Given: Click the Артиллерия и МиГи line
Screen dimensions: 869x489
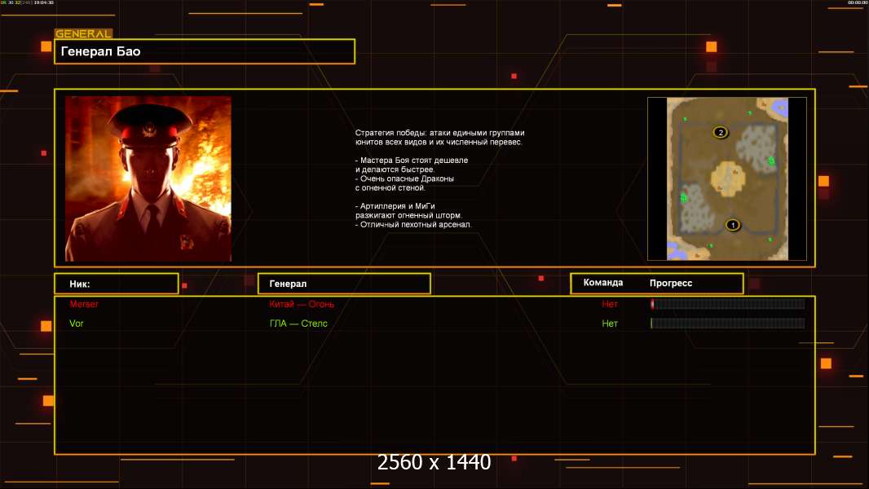Looking at the screenshot, I should pyautogui.click(x=408, y=210).
